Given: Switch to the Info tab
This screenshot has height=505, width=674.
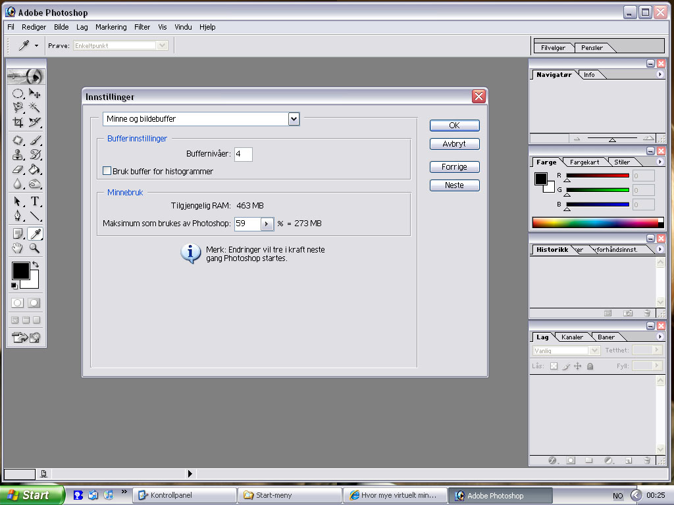Looking at the screenshot, I should coord(589,75).
